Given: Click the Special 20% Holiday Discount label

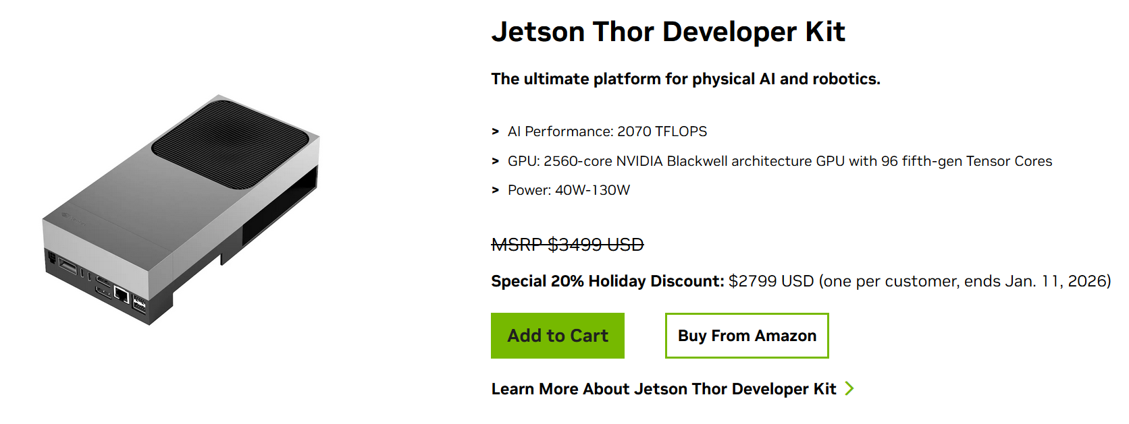Looking at the screenshot, I should (x=607, y=281).
